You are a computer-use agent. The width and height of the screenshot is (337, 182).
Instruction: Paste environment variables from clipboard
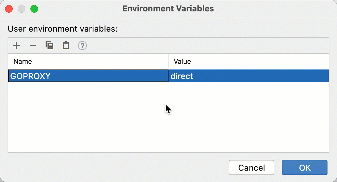(x=66, y=45)
